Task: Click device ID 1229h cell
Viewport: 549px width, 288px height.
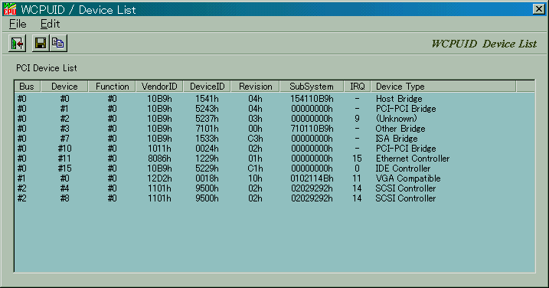Action: 207,159
